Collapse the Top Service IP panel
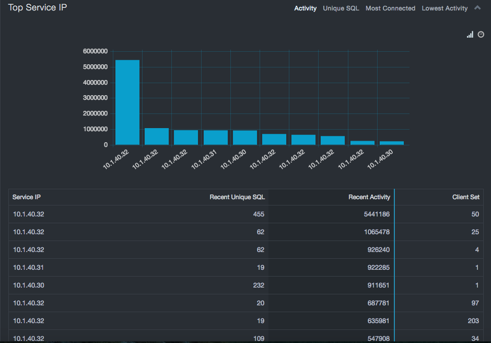The width and height of the screenshot is (491, 343). 477,8
